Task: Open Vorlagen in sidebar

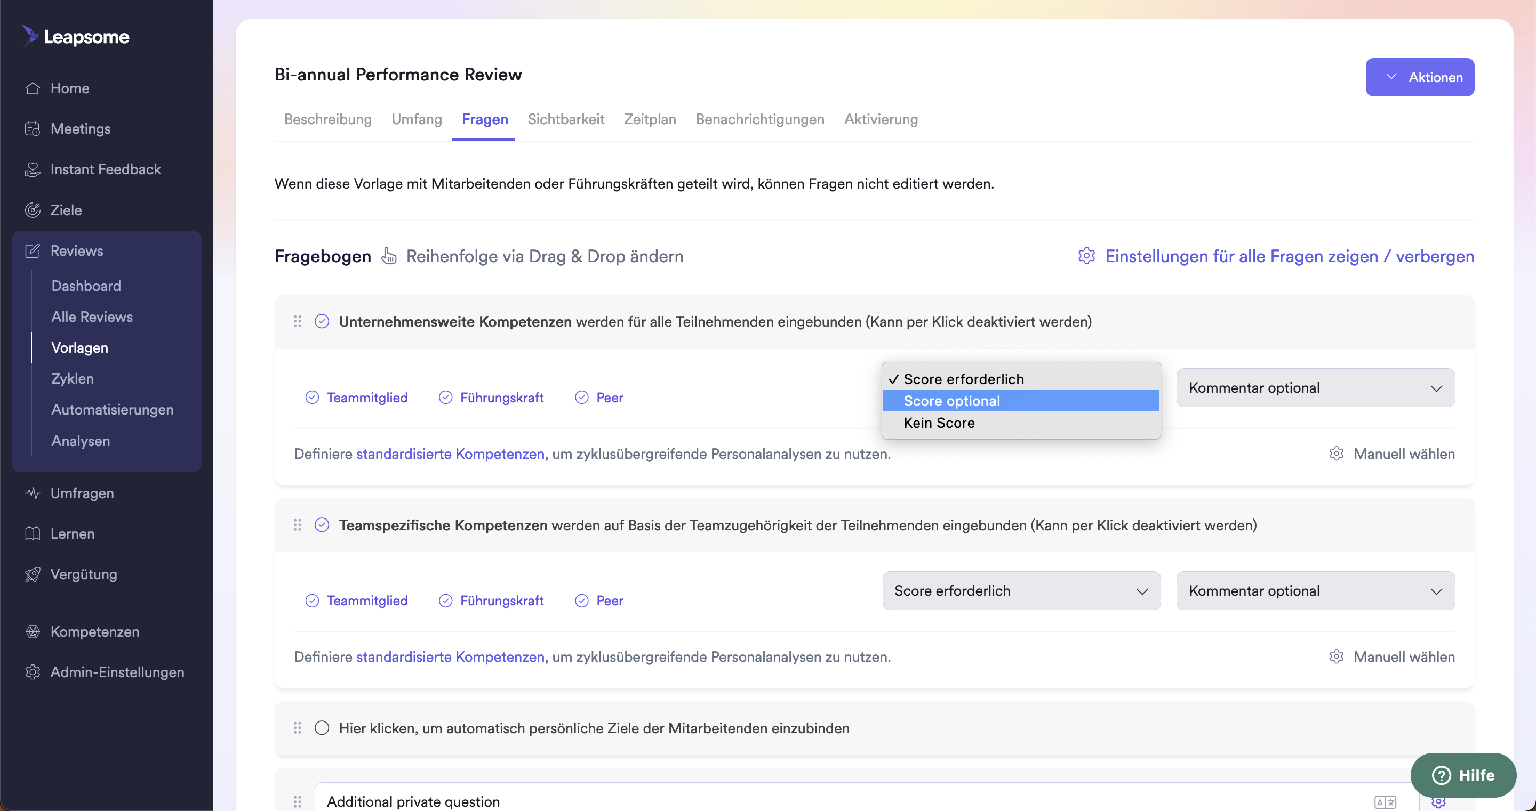Action: tap(80, 347)
